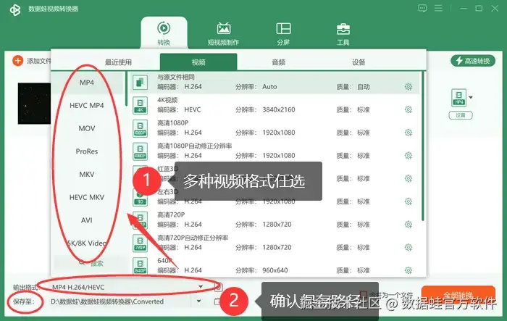Click the MP4 output format icon
The width and height of the screenshot is (507, 321).
(x=458, y=97)
